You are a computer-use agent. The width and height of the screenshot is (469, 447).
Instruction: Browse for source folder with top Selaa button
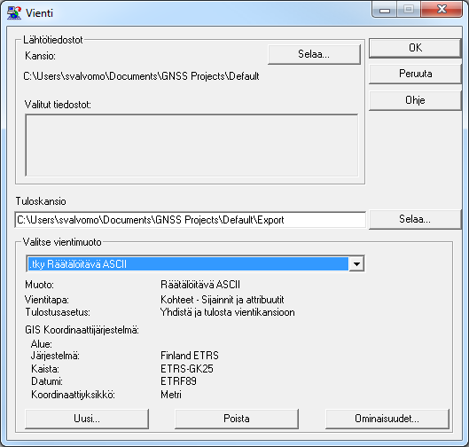[x=314, y=54]
